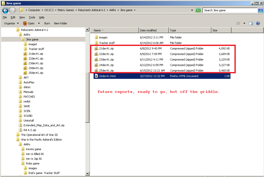Open the Edit menu

point(13,17)
